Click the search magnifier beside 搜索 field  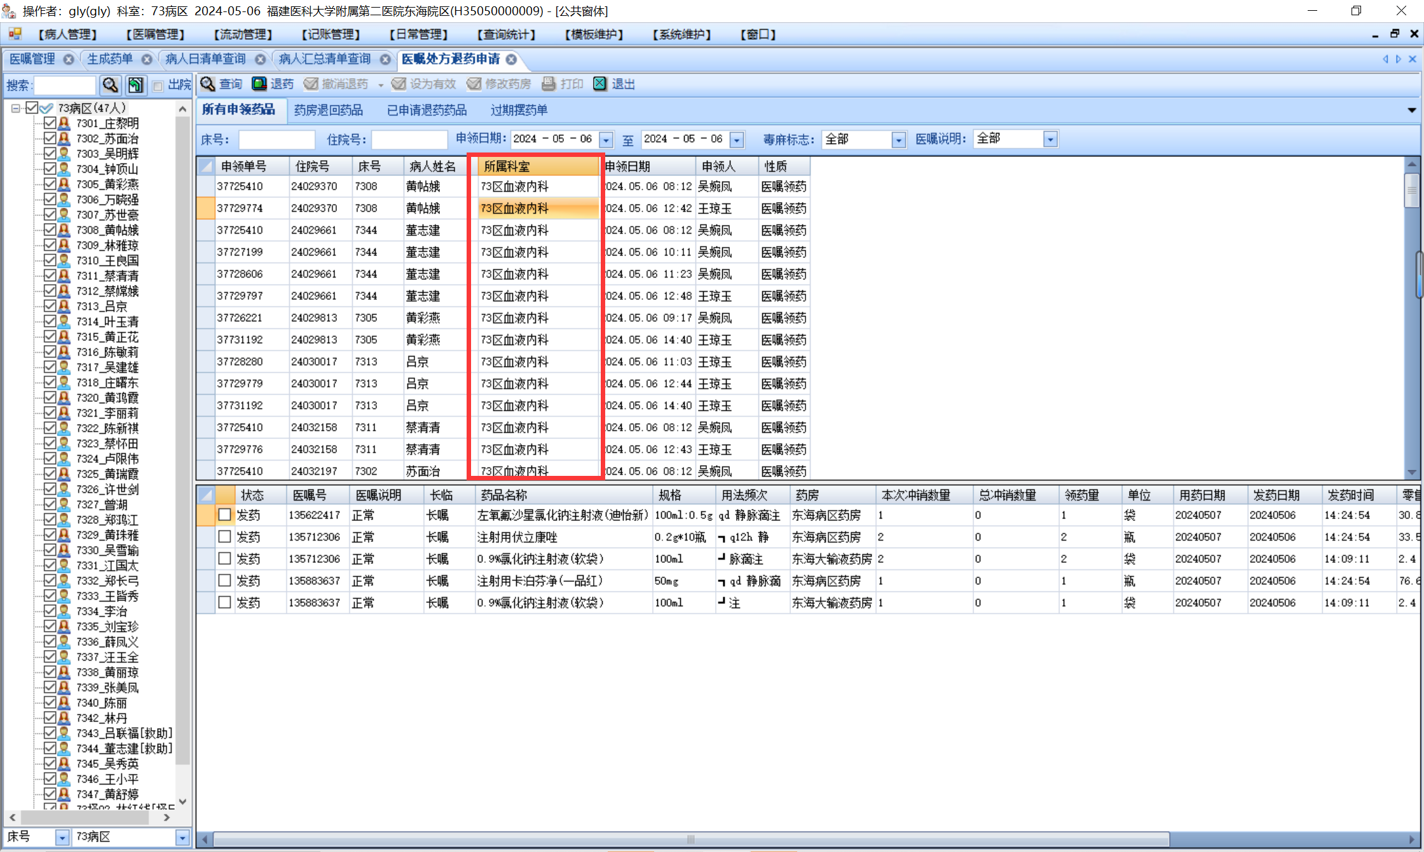[x=111, y=85]
